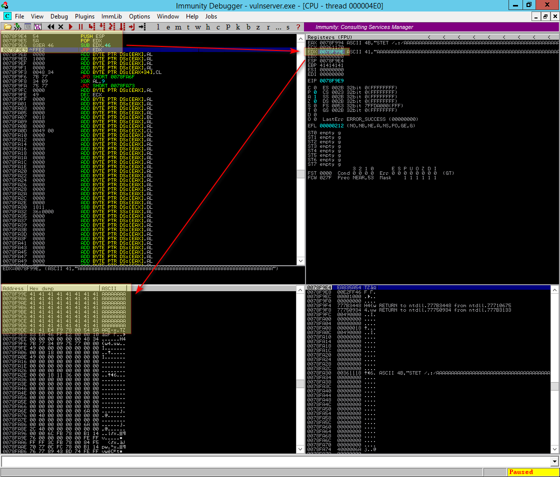Open the Plugins menu
This screenshot has height=477, width=560.
coord(84,16)
